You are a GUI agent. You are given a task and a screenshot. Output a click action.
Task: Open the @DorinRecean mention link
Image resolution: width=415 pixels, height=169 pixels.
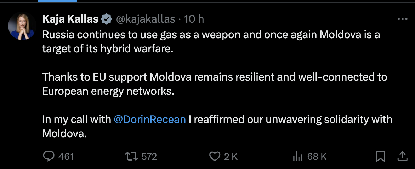pyautogui.click(x=150, y=119)
